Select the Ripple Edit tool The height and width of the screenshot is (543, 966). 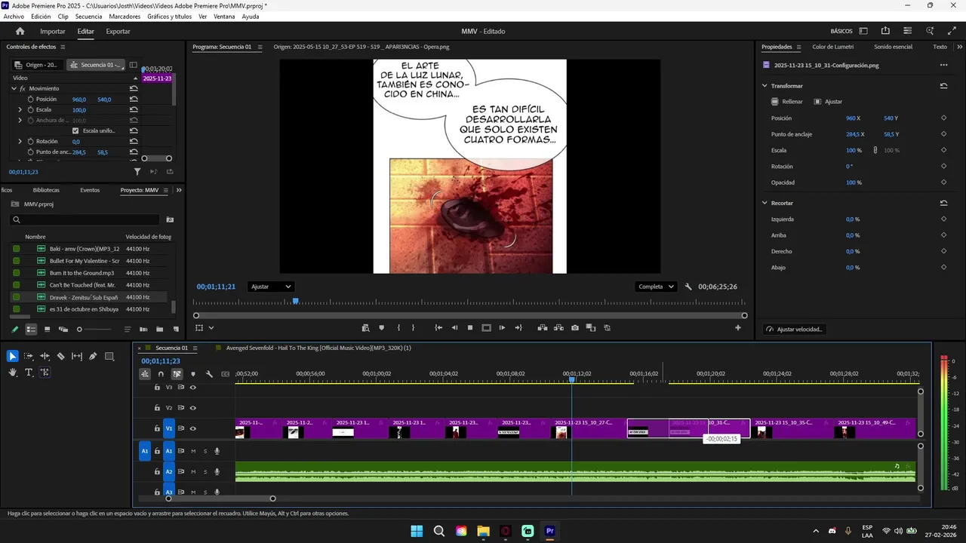tap(45, 356)
